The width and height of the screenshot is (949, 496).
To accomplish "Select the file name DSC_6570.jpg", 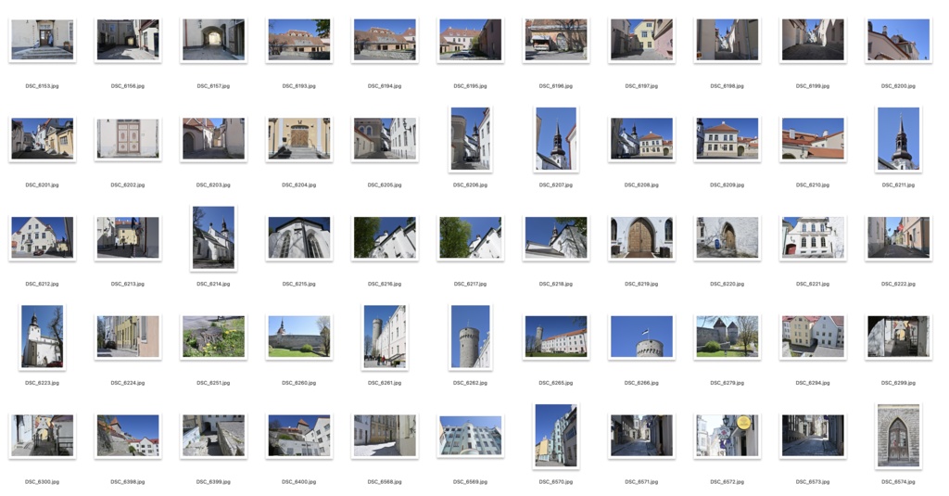I will (x=556, y=482).
